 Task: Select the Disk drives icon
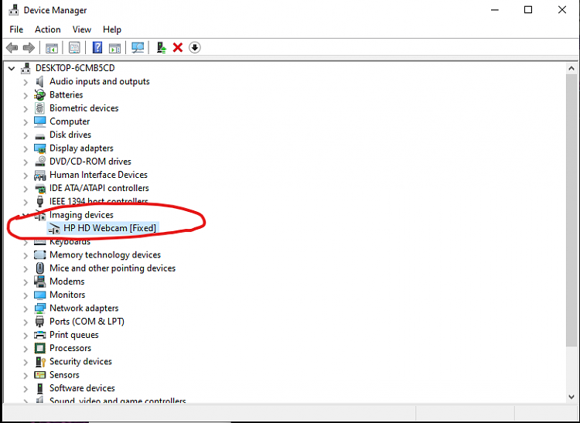(x=39, y=136)
